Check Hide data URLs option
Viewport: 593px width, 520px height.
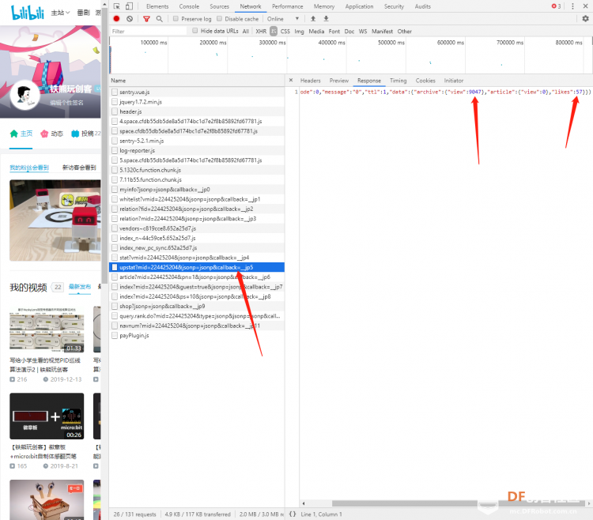(195, 31)
